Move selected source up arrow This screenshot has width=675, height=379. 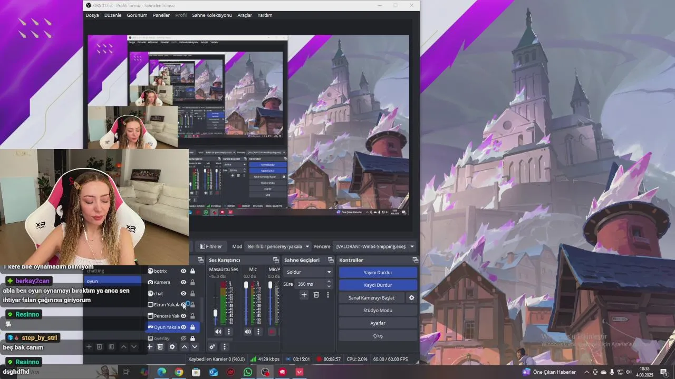(x=185, y=347)
